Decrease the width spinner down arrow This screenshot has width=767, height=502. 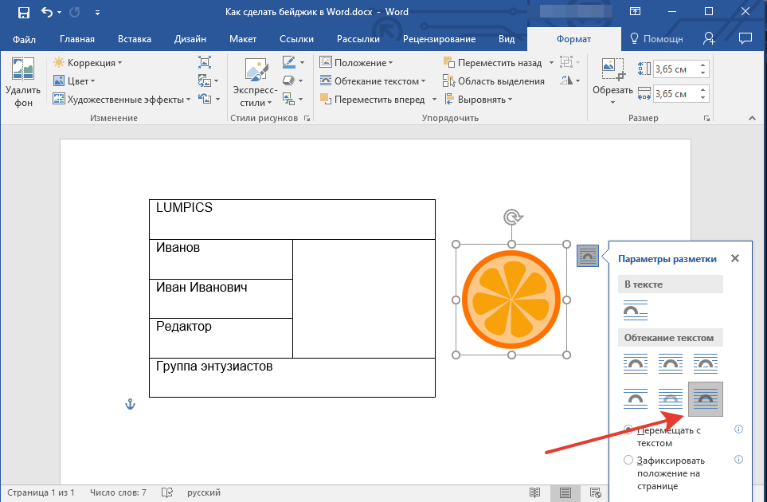tap(703, 97)
